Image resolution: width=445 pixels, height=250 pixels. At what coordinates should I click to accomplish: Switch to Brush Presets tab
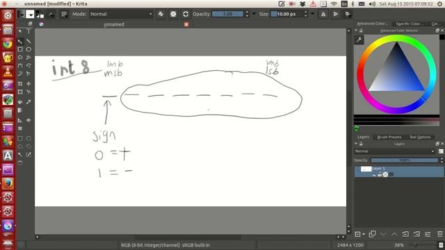coord(389,137)
